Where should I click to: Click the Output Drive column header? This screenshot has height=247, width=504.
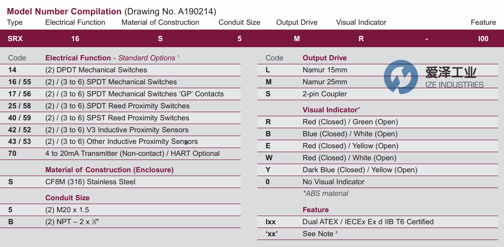coord(297,22)
